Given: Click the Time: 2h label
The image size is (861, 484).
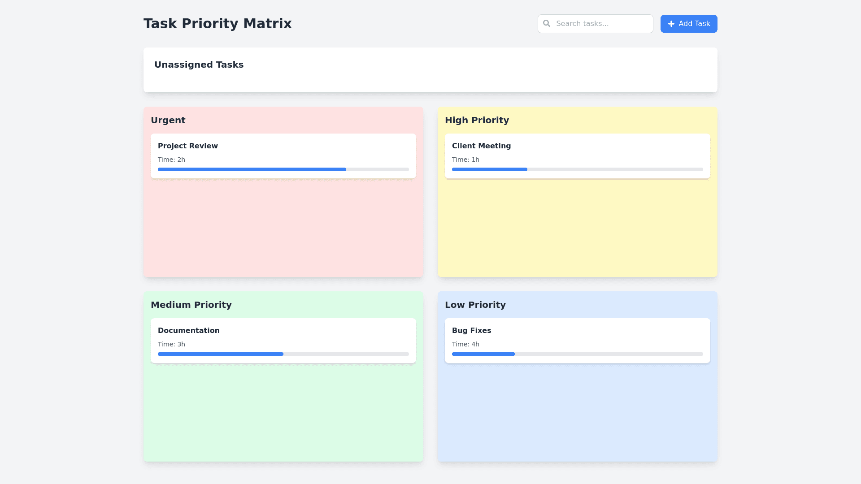Looking at the screenshot, I should [171, 160].
